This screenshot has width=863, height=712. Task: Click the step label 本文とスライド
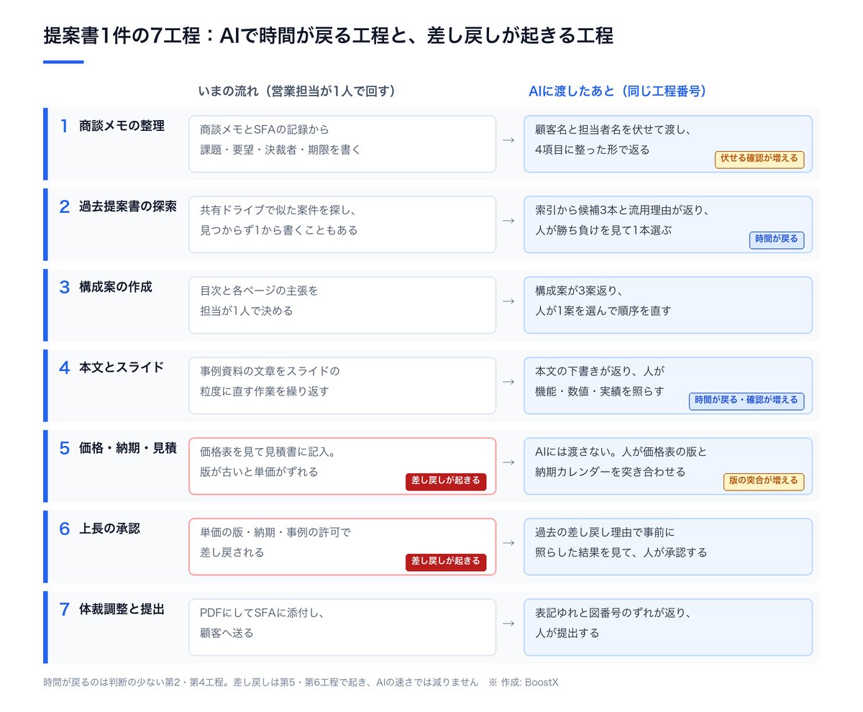122,368
